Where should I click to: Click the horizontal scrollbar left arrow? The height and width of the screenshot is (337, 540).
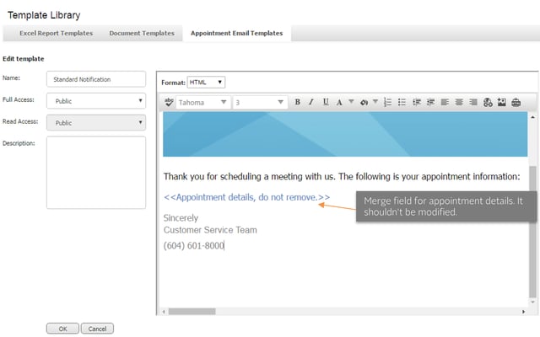(164, 312)
